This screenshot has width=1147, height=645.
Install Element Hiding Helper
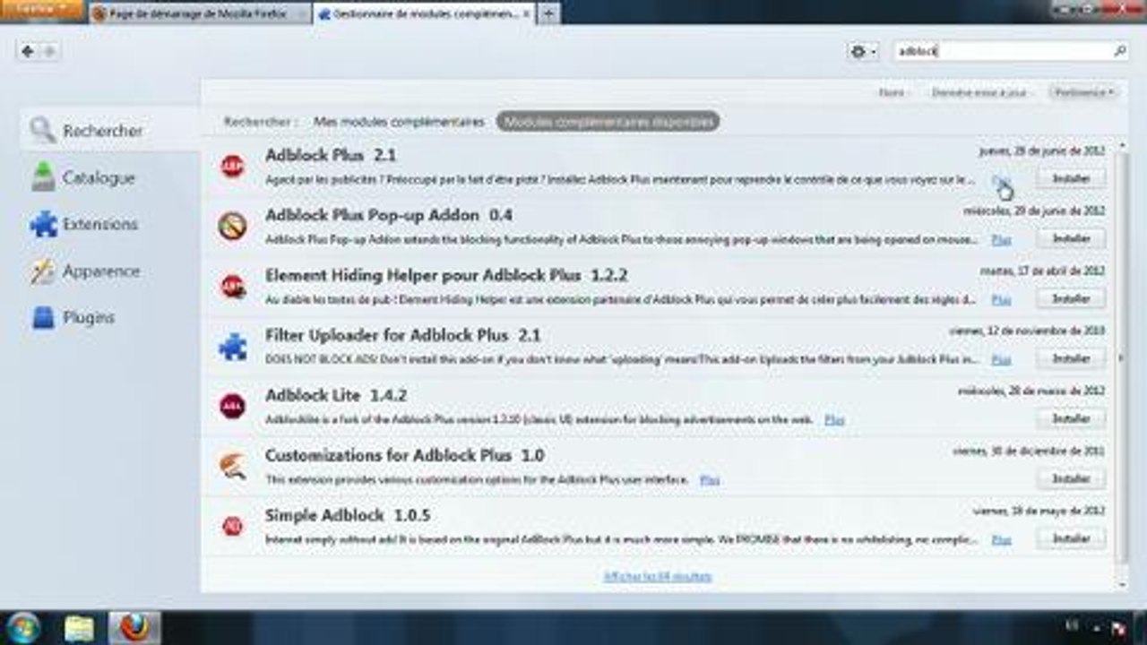coord(1071,298)
